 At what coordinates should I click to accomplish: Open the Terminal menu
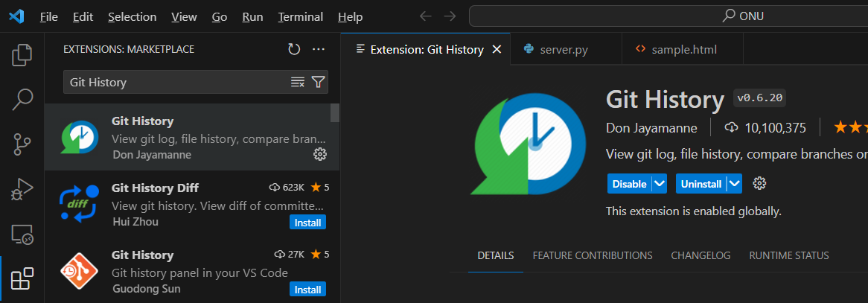point(301,16)
